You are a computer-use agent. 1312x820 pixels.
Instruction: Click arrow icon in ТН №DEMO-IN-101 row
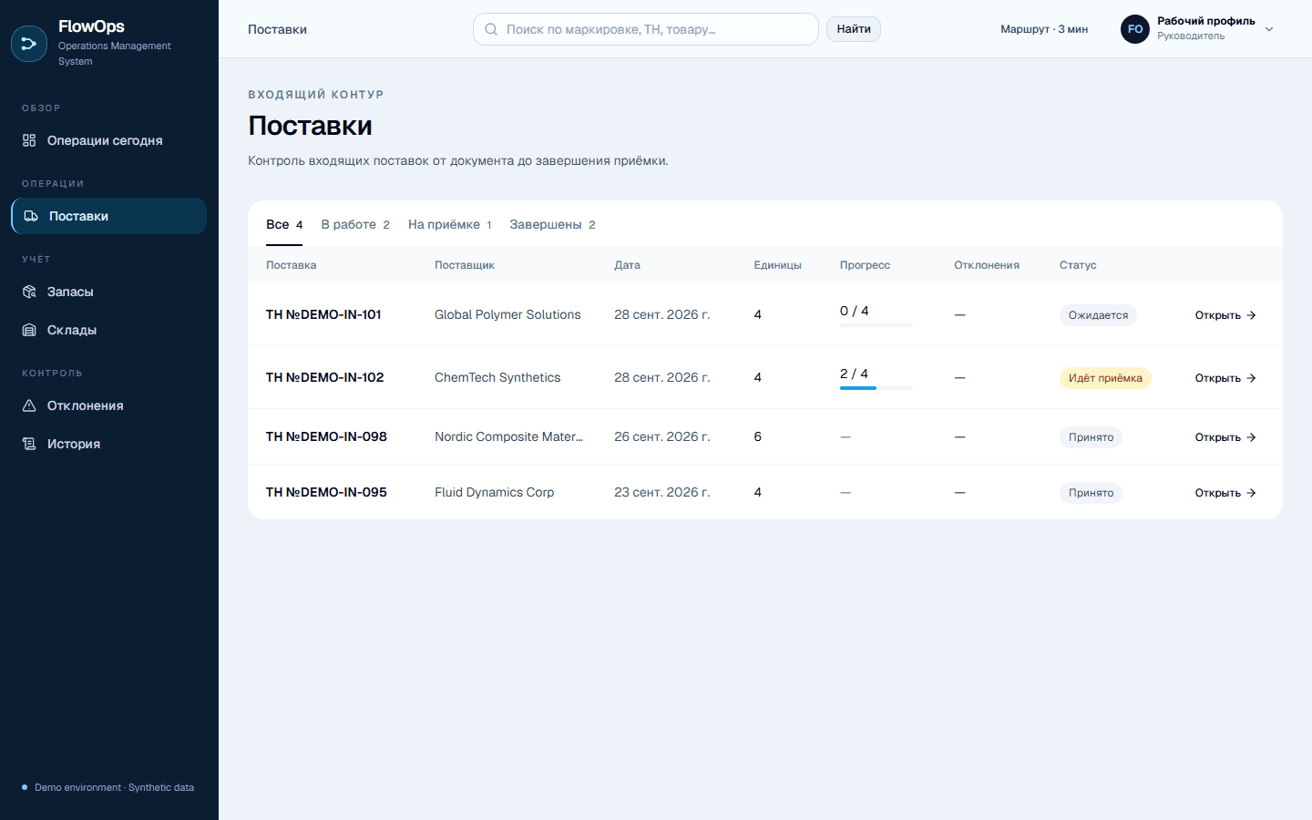(1251, 315)
